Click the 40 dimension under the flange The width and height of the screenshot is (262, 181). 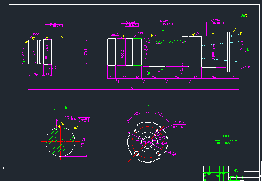tap(232, 77)
